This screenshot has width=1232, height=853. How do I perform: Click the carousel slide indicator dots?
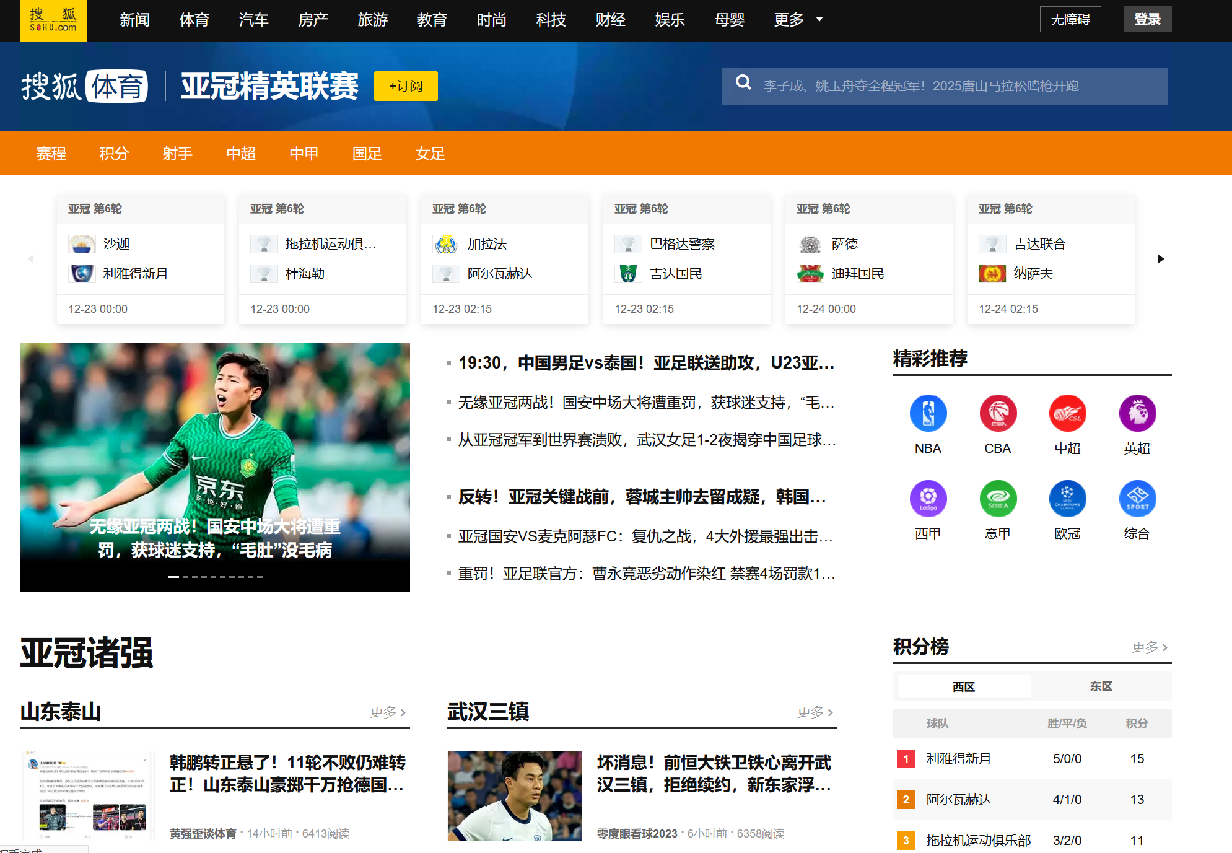coord(215,577)
